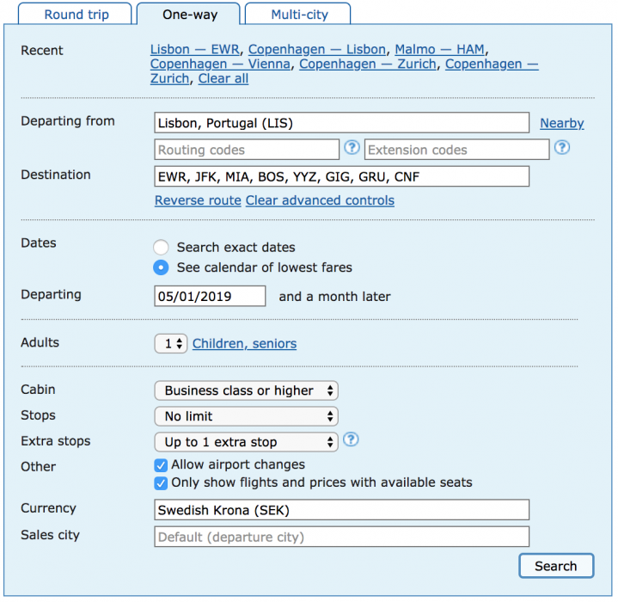Switch to the One-way tab
This screenshot has width=618, height=602.
click(x=190, y=15)
